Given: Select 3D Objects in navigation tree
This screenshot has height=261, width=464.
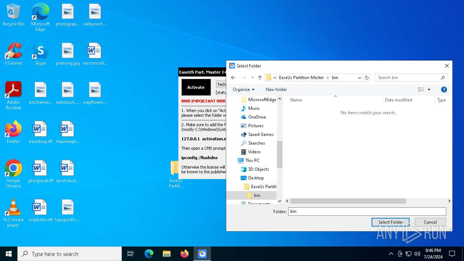Looking at the screenshot, I should coord(255,169).
